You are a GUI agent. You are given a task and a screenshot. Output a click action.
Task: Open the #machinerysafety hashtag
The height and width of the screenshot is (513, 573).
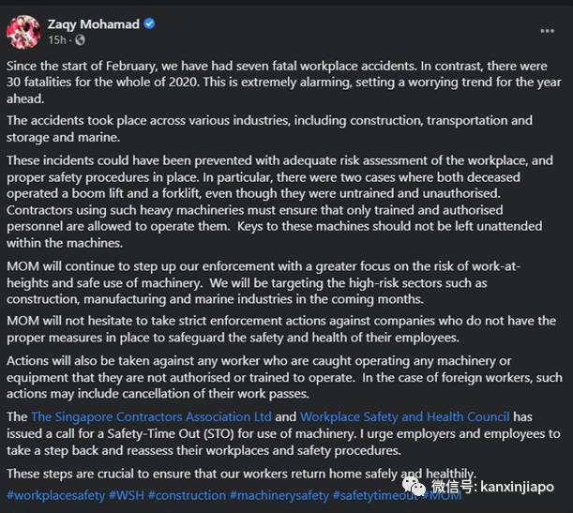point(283,495)
